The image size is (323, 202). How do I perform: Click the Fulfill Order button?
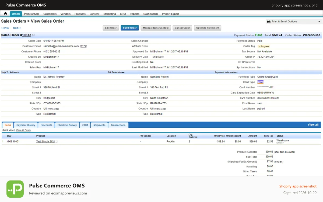[130, 28]
